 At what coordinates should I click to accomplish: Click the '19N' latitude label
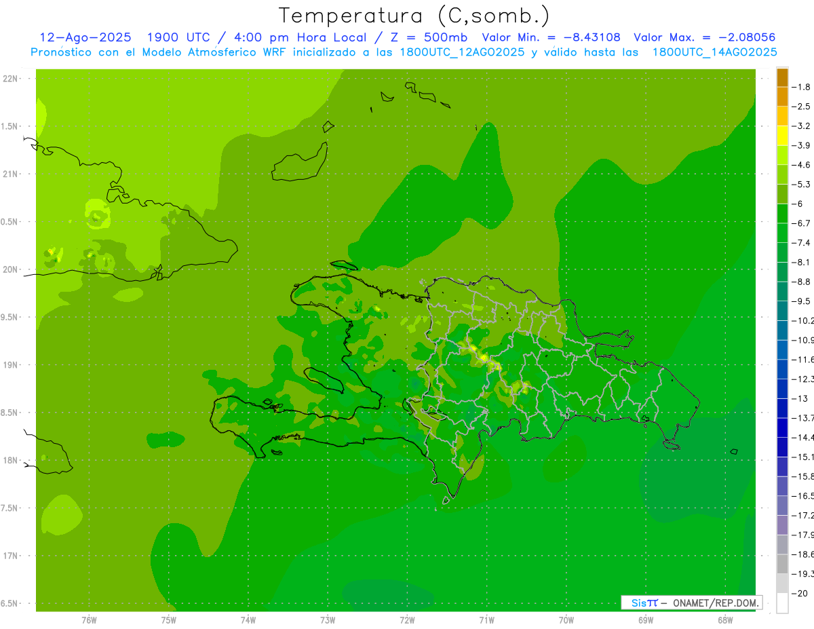(x=10, y=365)
